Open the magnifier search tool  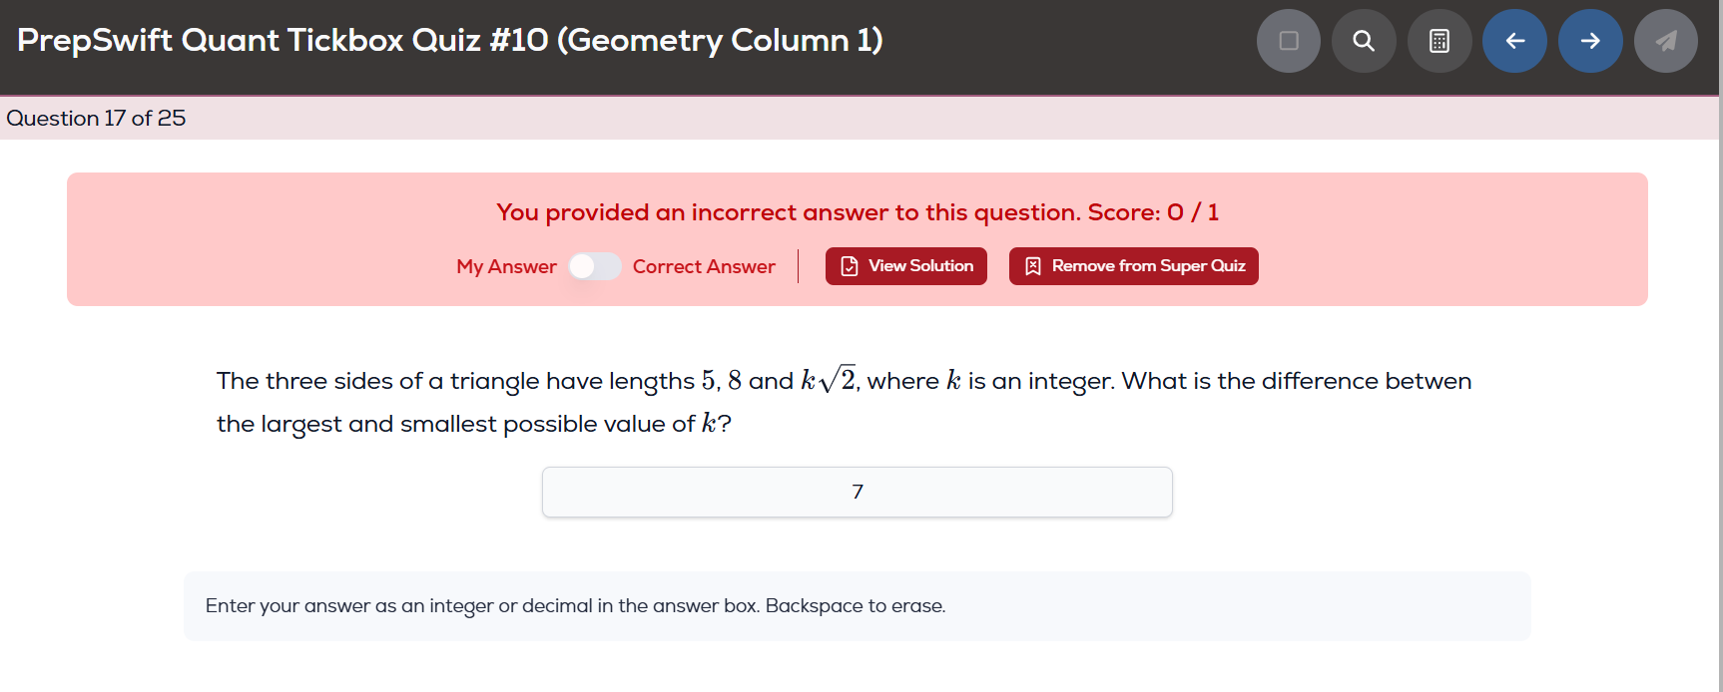1364,41
